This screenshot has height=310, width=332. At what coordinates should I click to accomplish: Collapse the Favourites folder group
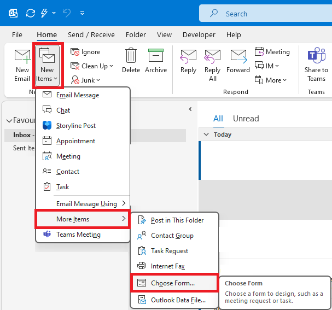[9, 121]
